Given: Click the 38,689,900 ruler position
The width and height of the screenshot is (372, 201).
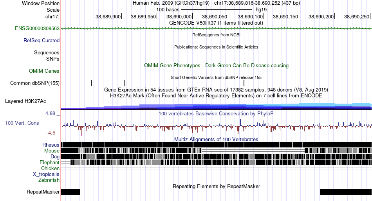Looking at the screenshot, I should point(108,16).
